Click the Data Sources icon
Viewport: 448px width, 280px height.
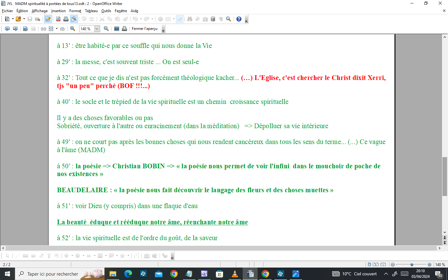coord(213,19)
